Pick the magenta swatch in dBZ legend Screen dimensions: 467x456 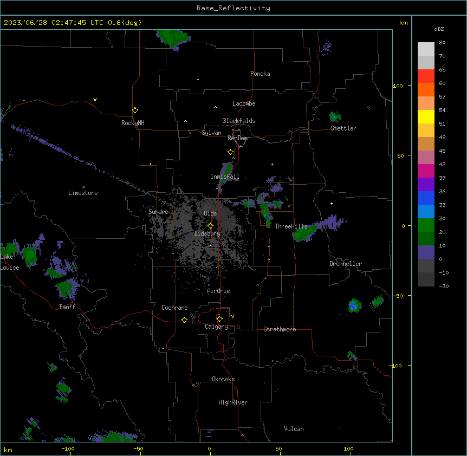coord(426,171)
